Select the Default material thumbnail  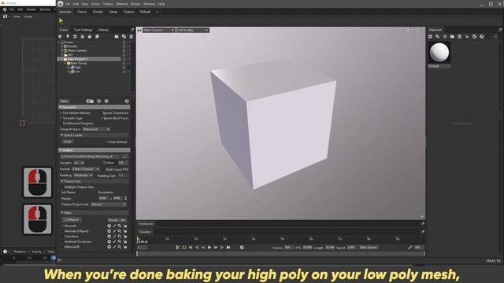pyautogui.click(x=439, y=53)
